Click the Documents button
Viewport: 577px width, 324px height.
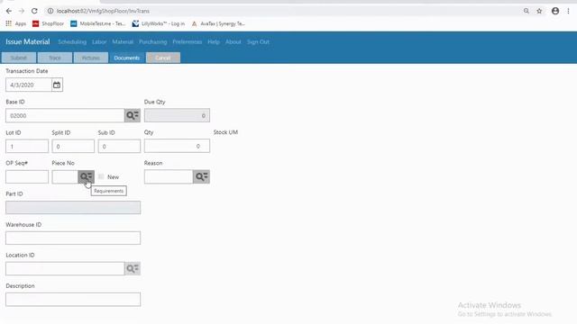tap(126, 58)
